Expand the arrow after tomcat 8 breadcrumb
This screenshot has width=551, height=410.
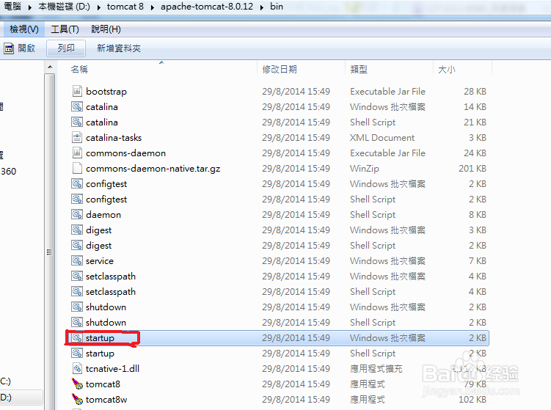pos(152,7)
